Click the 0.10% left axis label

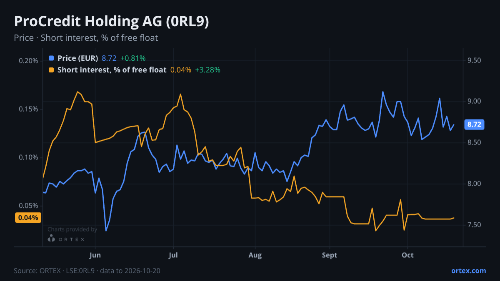(28, 157)
